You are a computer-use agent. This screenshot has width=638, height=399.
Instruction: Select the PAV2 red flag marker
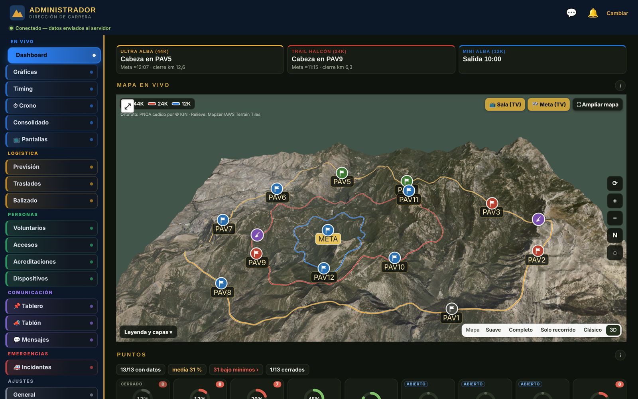click(x=538, y=251)
